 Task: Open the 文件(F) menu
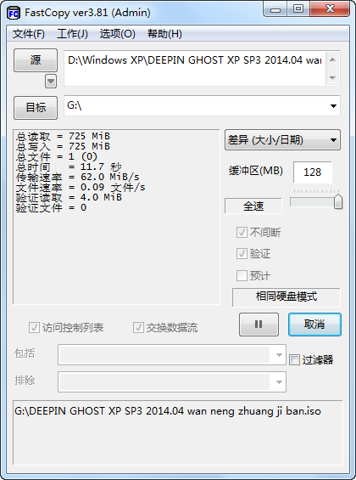click(x=28, y=34)
